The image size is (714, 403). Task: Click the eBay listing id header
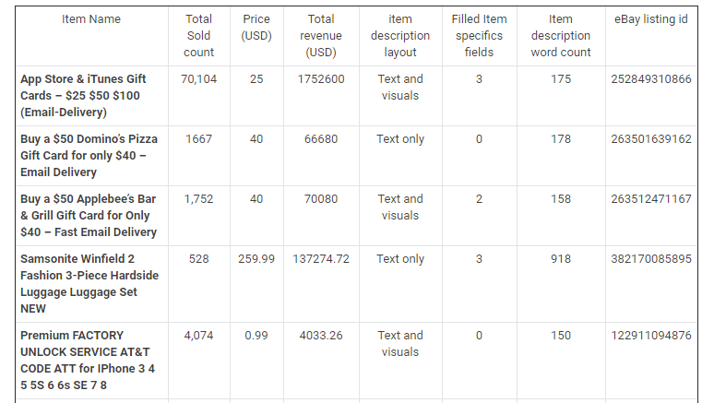651,19
